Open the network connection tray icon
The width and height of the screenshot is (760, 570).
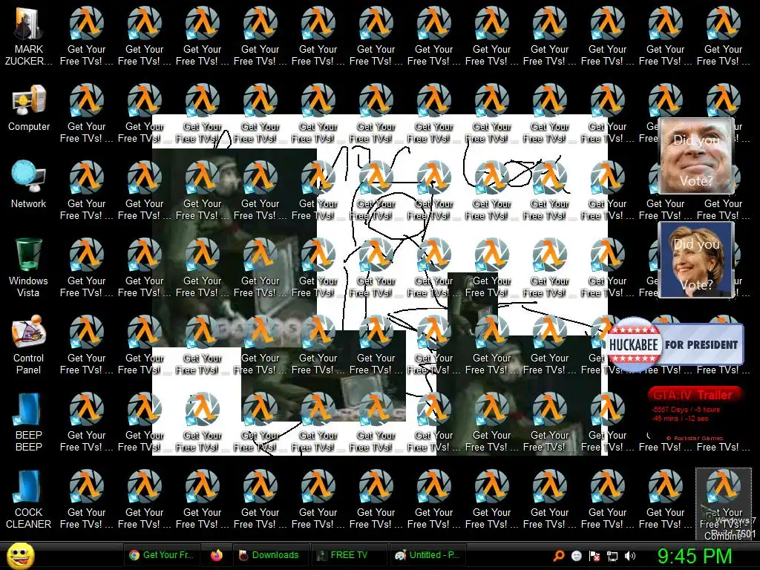[612, 555]
